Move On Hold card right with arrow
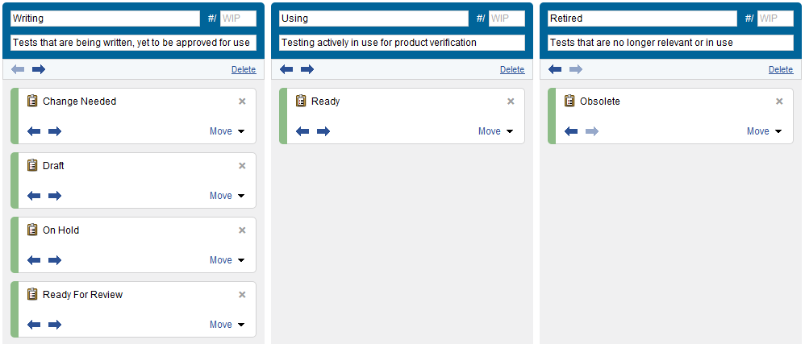This screenshot has height=344, width=805. point(54,260)
